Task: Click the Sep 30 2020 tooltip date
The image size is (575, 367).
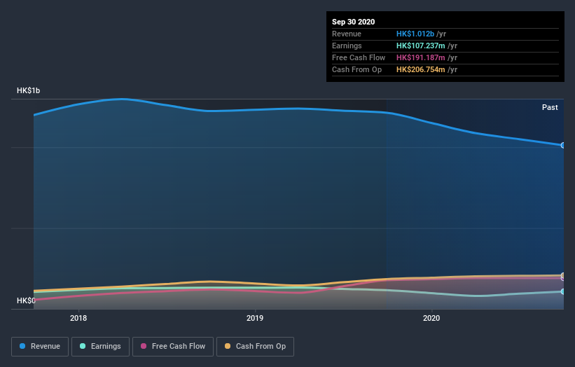Action: (x=354, y=22)
